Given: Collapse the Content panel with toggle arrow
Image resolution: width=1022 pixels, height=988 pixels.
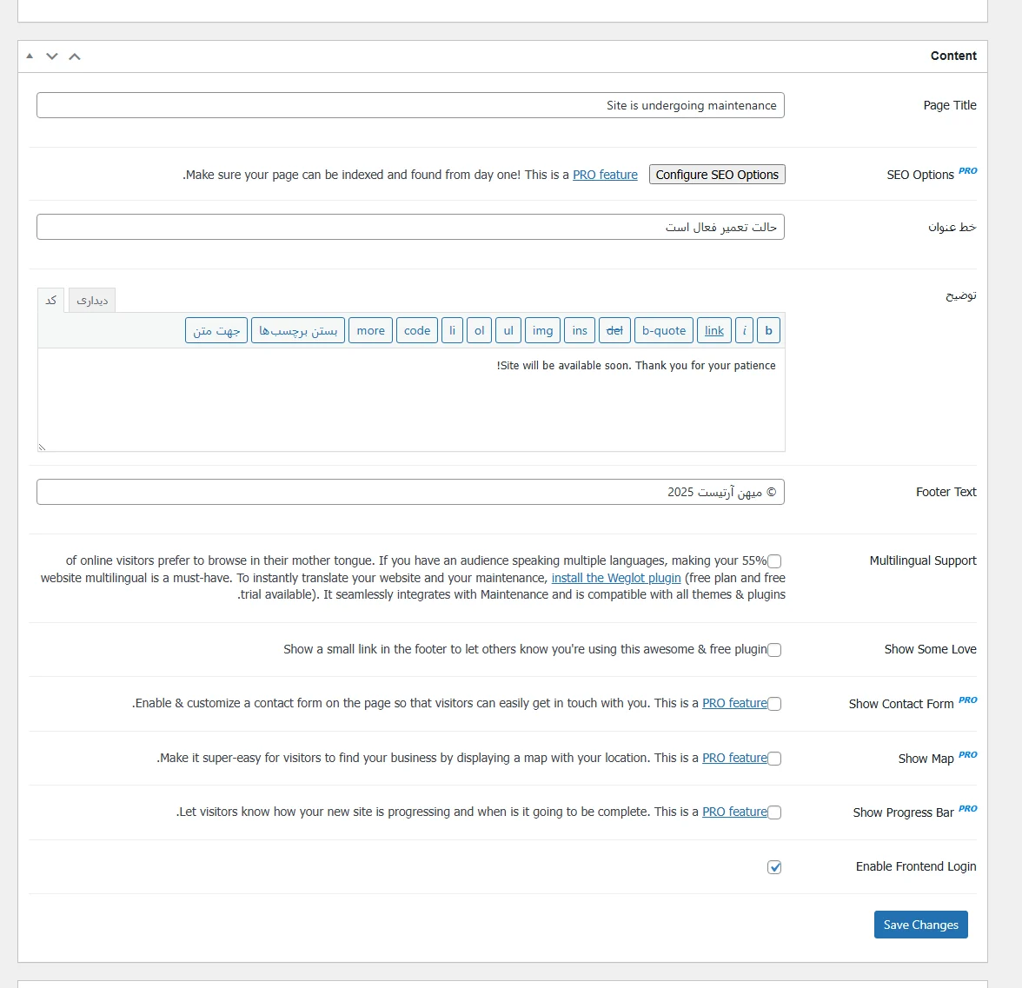Looking at the screenshot, I should click(30, 56).
